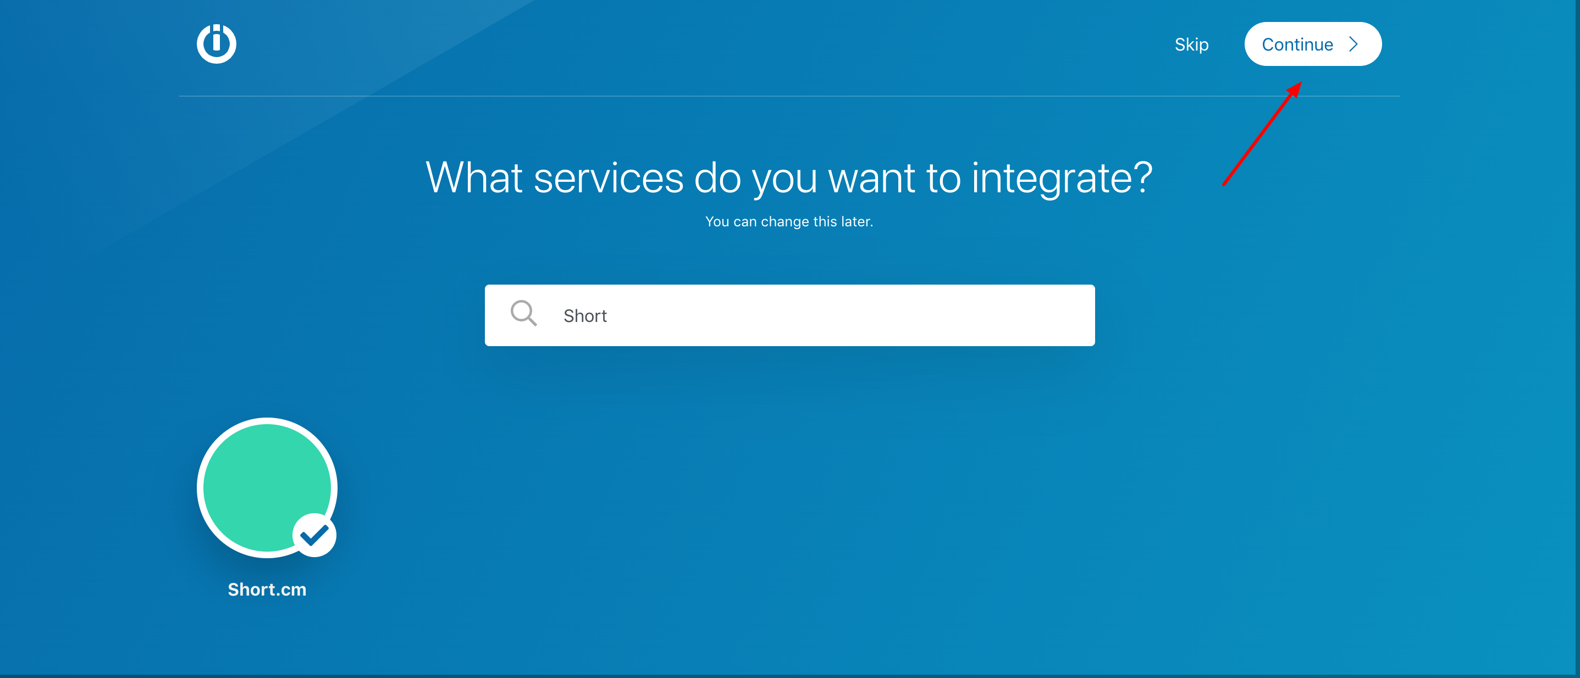The image size is (1580, 678).
Task: Click the horizontal divider under the header
Action: [x=789, y=96]
